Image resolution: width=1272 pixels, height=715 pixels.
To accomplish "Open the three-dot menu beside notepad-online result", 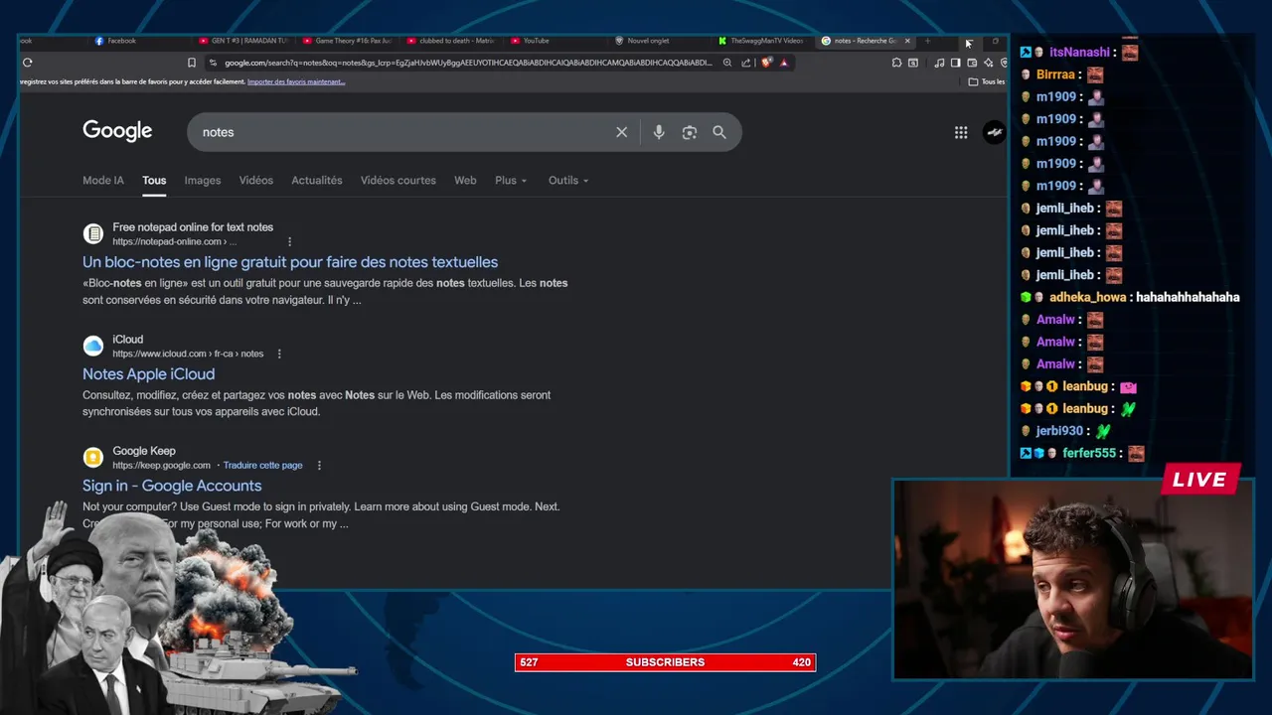I will [289, 241].
